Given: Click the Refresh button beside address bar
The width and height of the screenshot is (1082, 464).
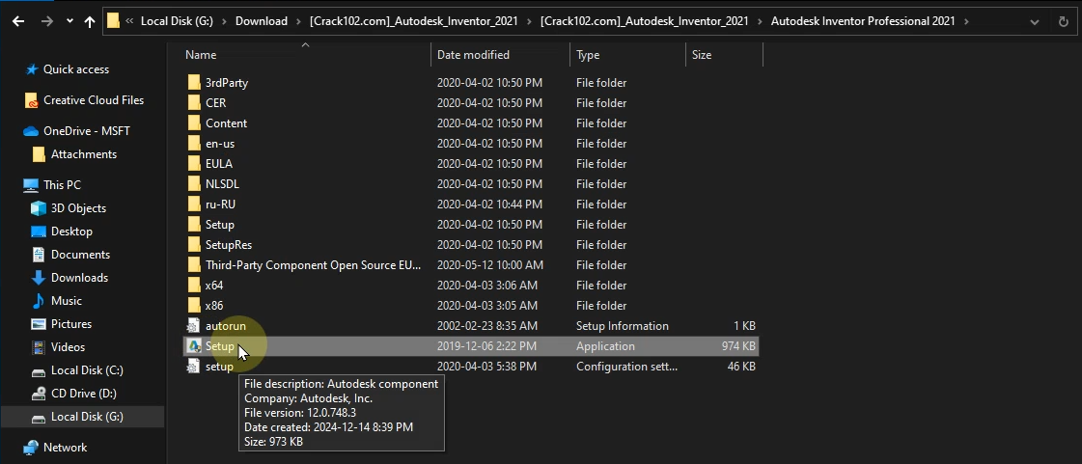Looking at the screenshot, I should (1063, 20).
